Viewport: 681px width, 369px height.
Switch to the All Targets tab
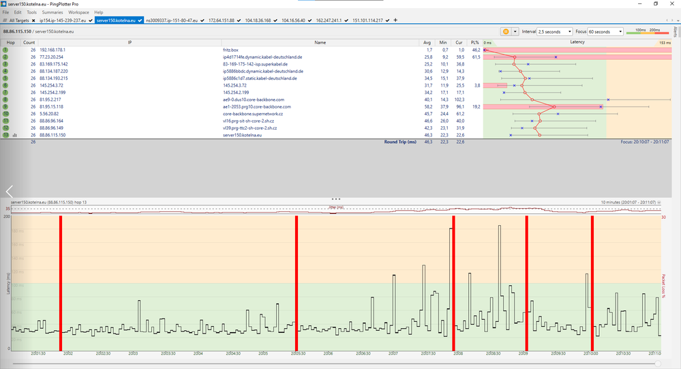pos(18,20)
